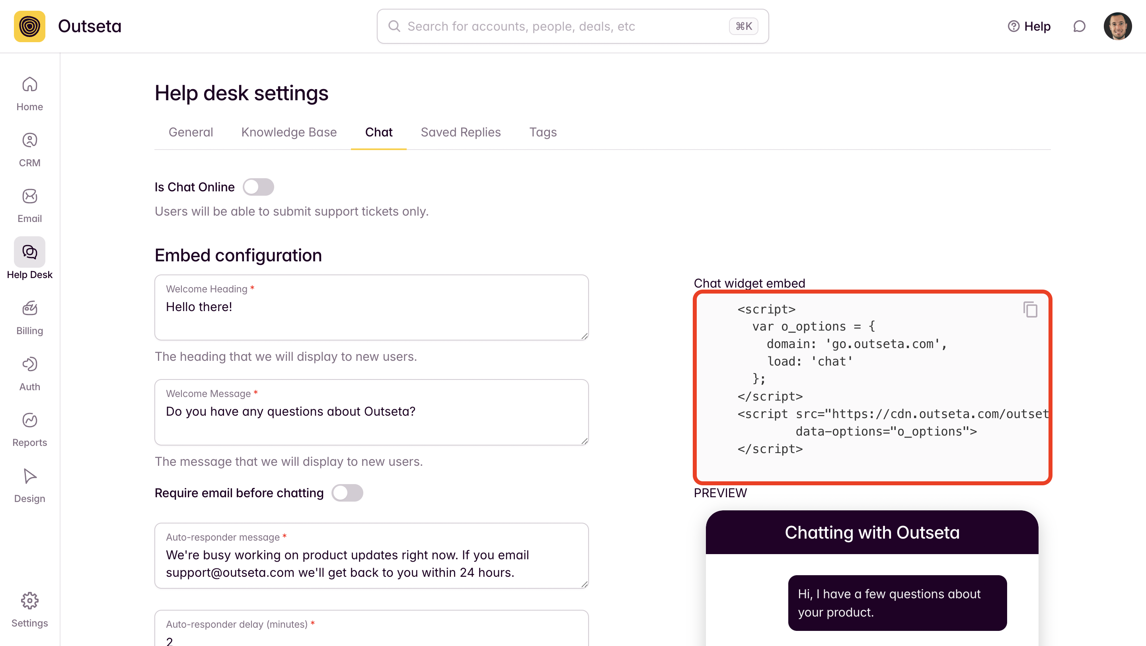
Task: Click the 'Help desk settings' title
Action: click(x=241, y=93)
